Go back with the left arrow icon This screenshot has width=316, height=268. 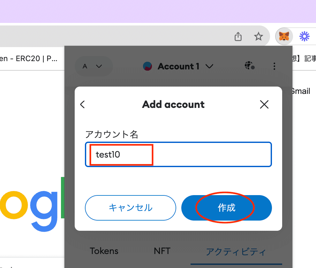82,104
